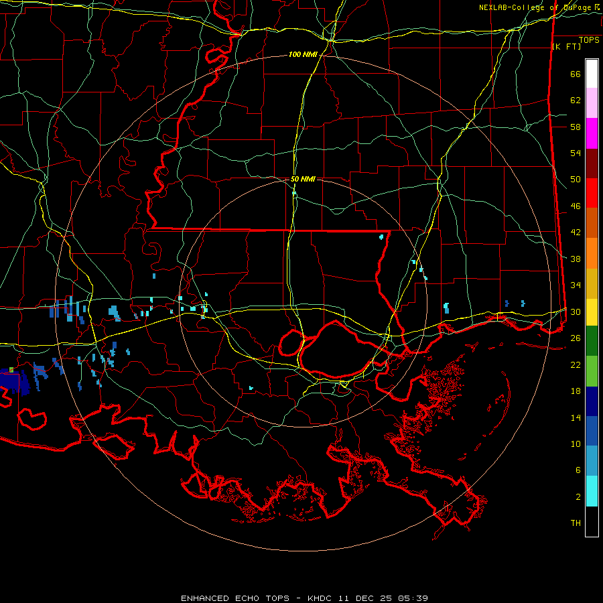Click the K FT units label
The height and width of the screenshot is (603, 603).
pos(566,46)
